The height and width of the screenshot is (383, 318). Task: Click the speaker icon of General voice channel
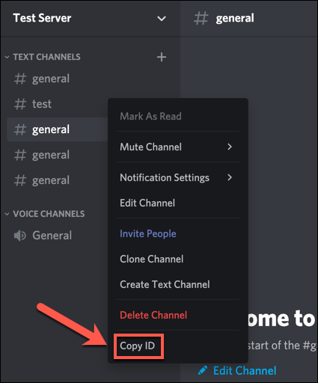point(19,236)
